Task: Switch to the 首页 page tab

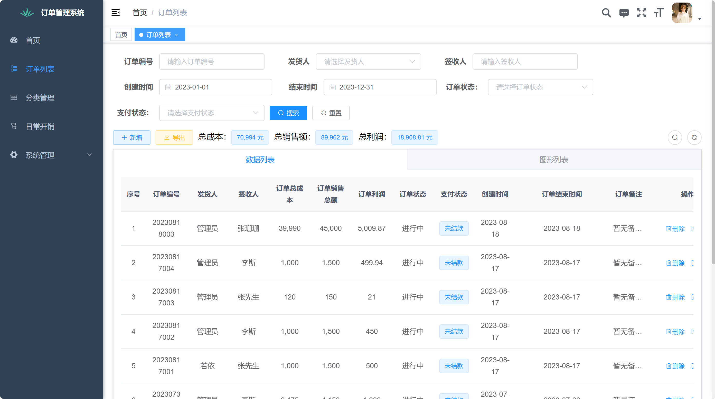Action: (121, 35)
